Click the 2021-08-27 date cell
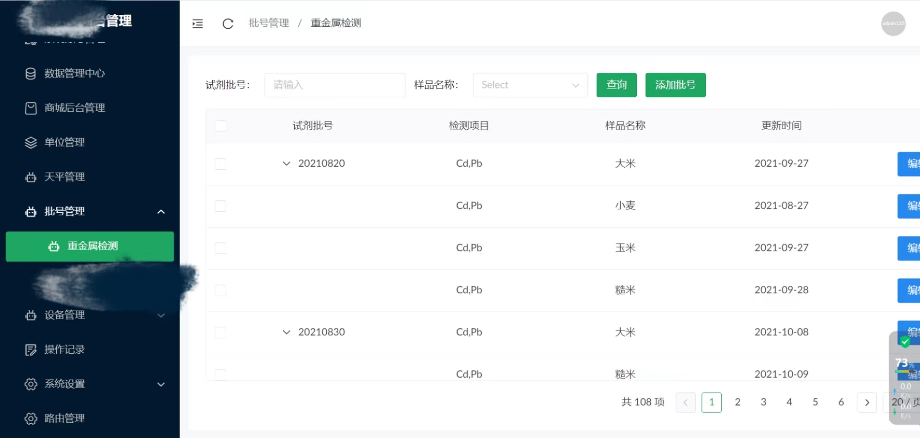 (782, 206)
